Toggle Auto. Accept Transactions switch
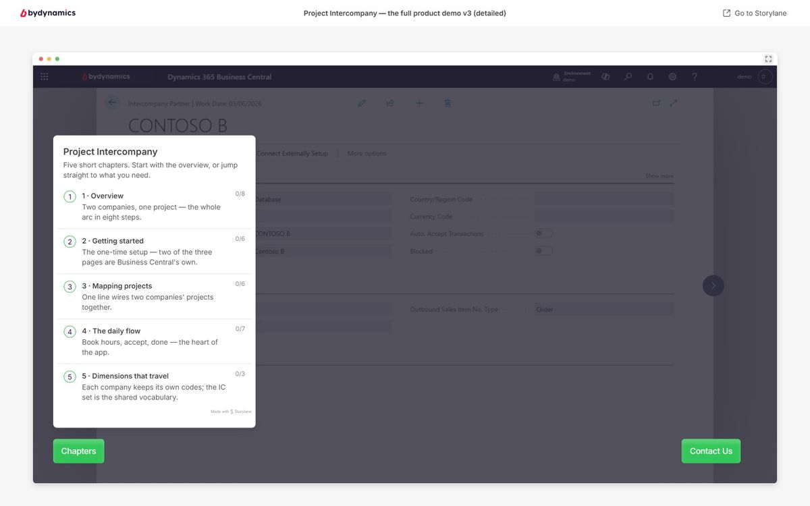This screenshot has height=506, width=810. tap(544, 233)
